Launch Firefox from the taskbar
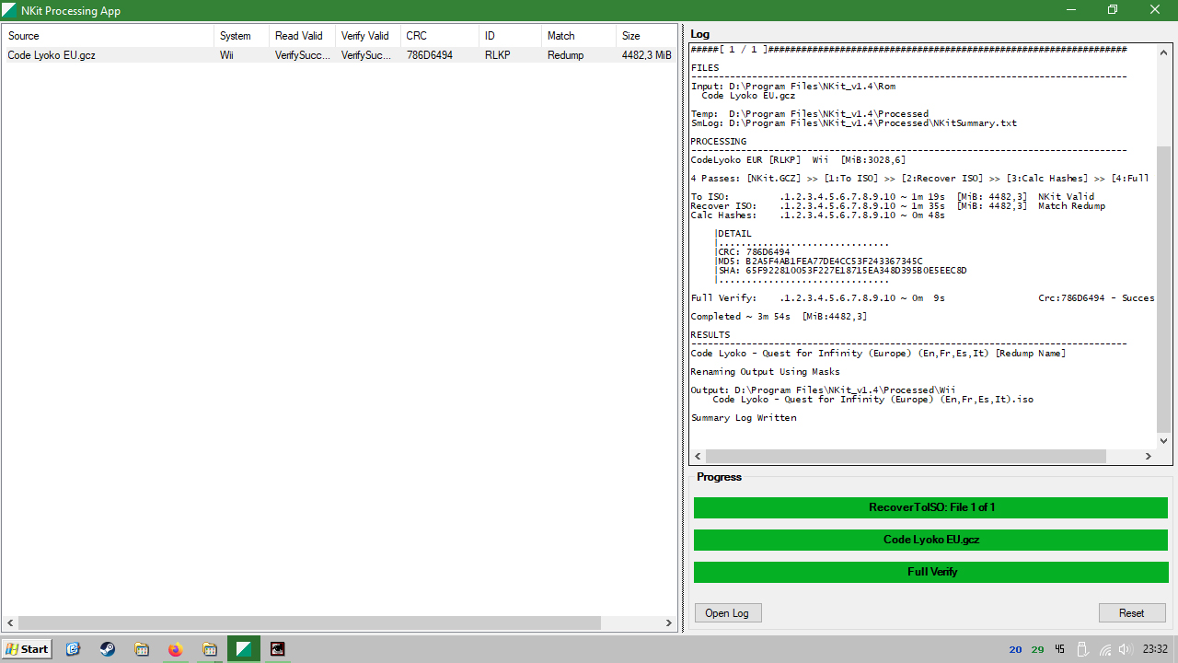This screenshot has width=1178, height=663. (x=176, y=649)
